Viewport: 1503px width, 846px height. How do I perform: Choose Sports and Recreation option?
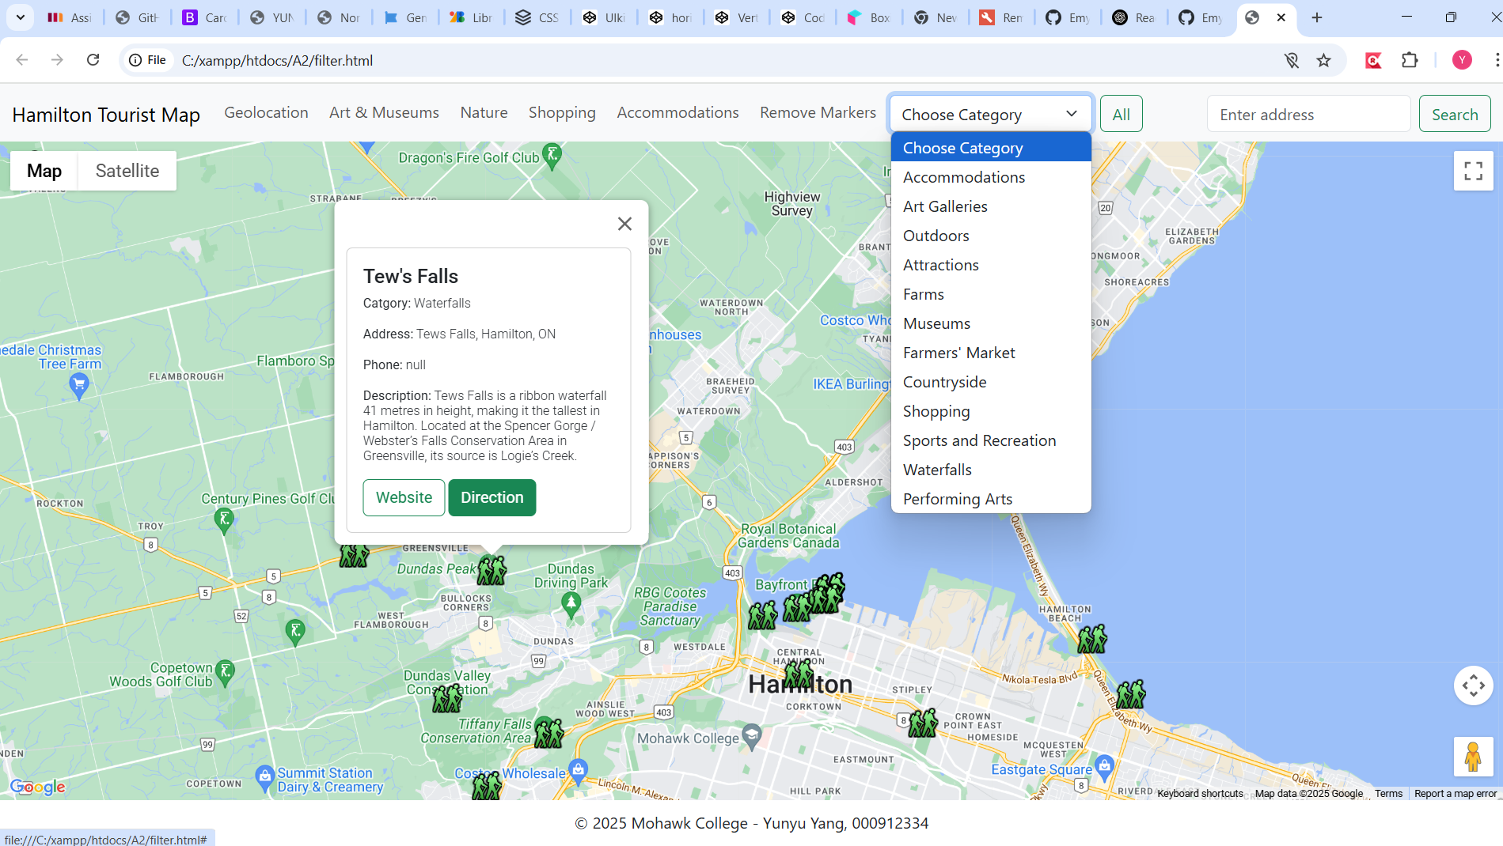[990, 440]
